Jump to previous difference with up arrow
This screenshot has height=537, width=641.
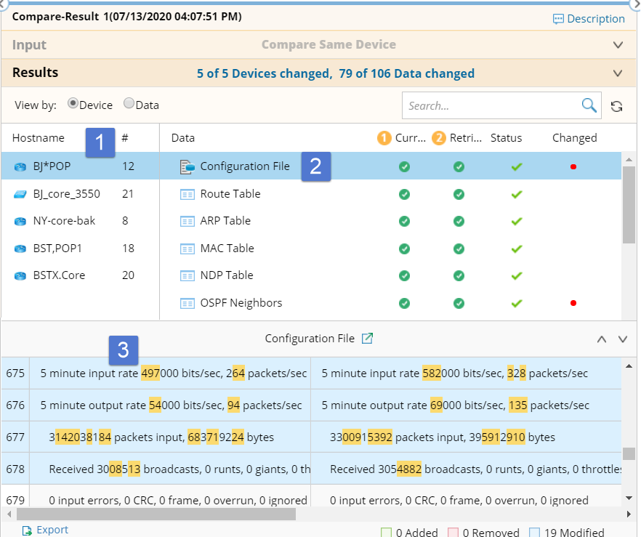[601, 339]
